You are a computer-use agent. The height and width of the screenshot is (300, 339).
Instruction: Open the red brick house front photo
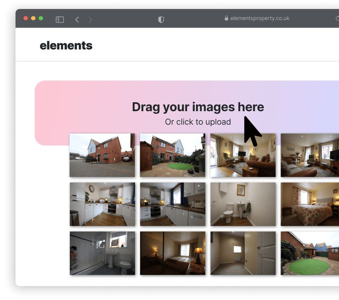click(102, 155)
